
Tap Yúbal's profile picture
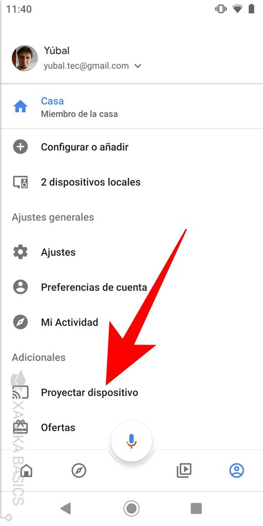(25, 58)
